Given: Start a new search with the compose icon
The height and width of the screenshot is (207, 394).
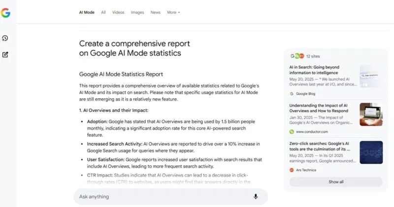Looking at the screenshot, I should 5,54.
